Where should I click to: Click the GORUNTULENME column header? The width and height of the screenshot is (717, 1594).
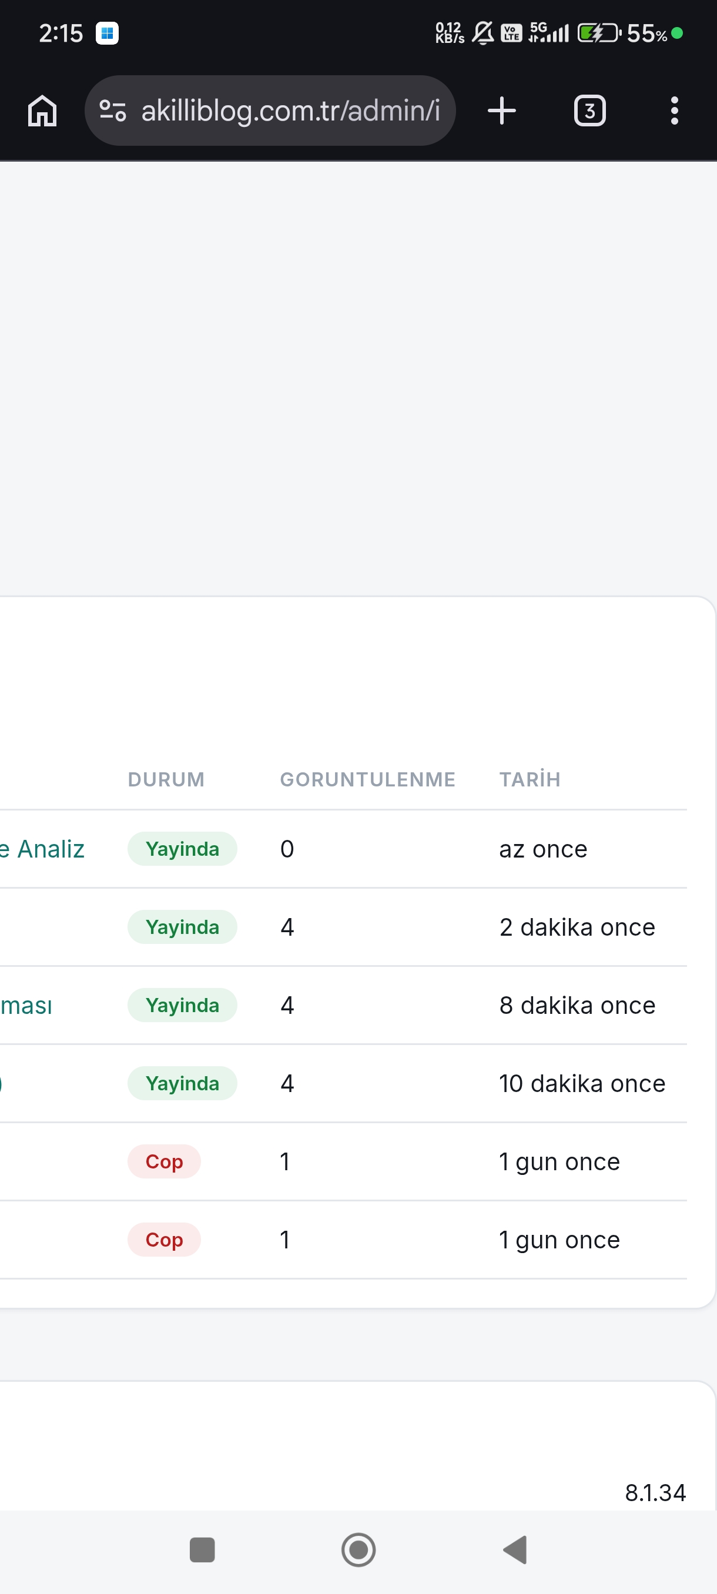(367, 779)
